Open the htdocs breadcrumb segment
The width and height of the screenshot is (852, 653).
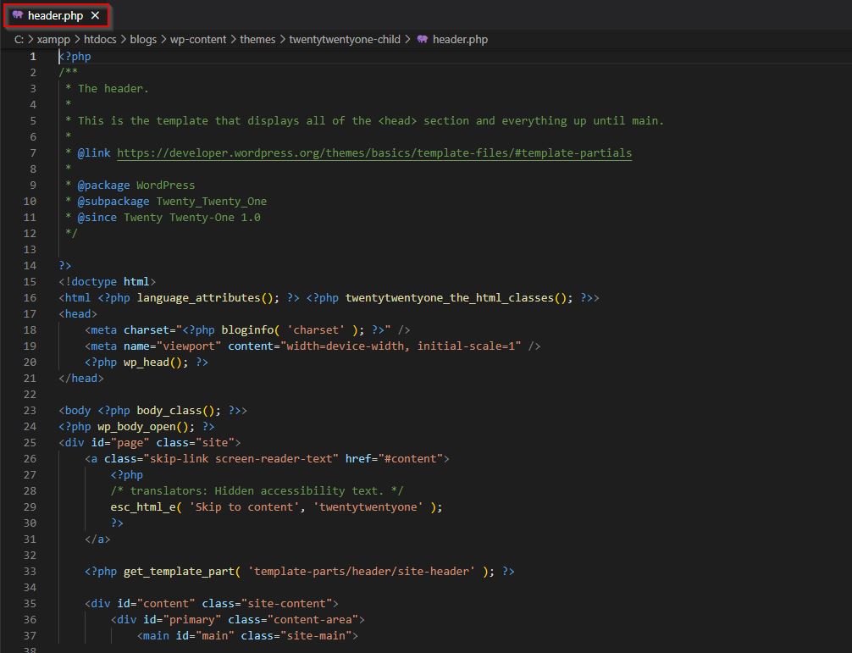click(x=100, y=39)
